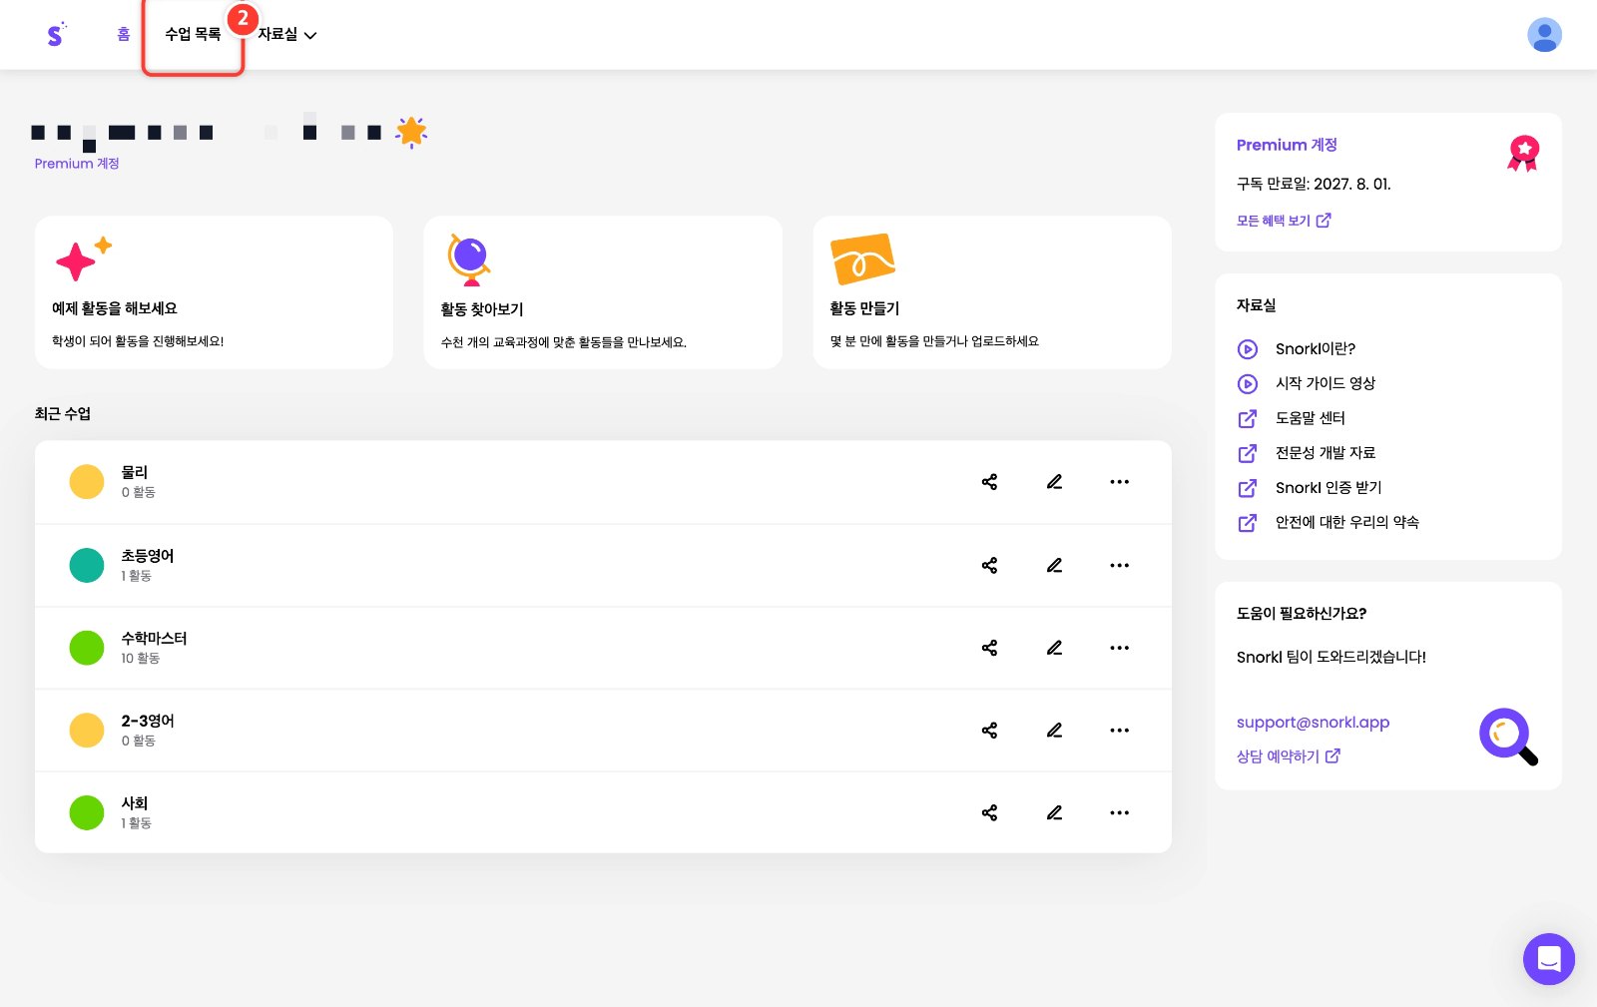Edit the 수학마스터 class
Image resolution: width=1597 pixels, height=1007 pixels.
pos(1054,648)
